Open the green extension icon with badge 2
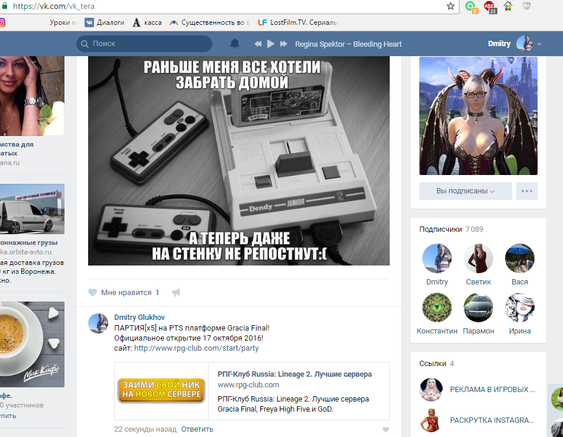 tap(471, 7)
